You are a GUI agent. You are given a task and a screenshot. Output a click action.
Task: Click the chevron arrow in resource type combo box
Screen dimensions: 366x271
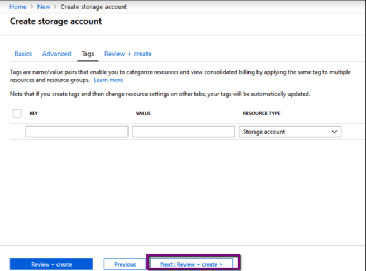[x=334, y=132]
